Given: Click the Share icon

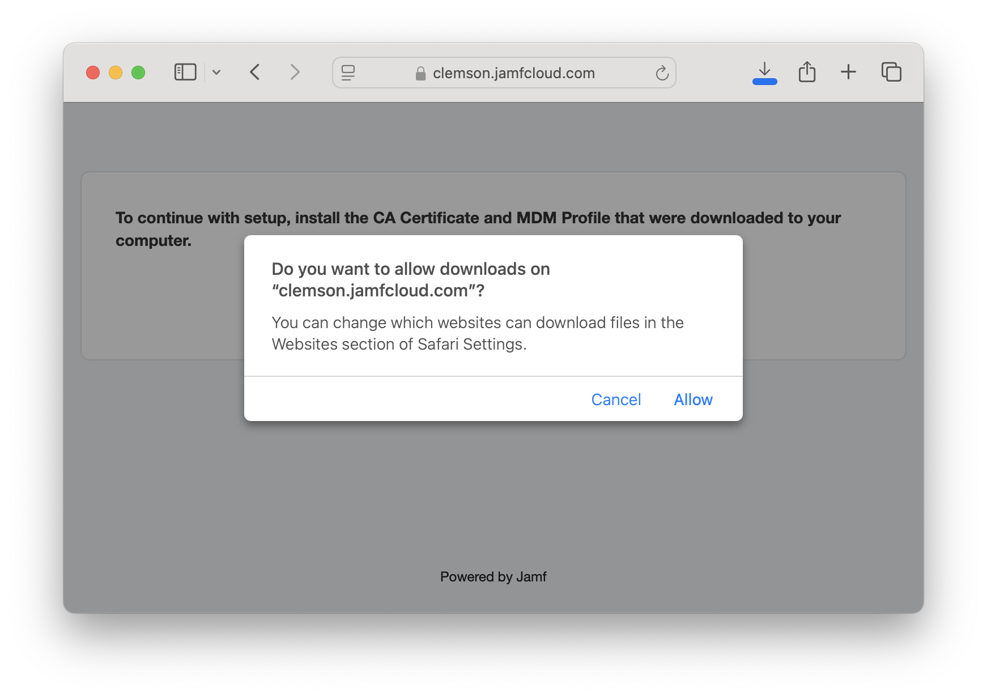Looking at the screenshot, I should tap(806, 72).
